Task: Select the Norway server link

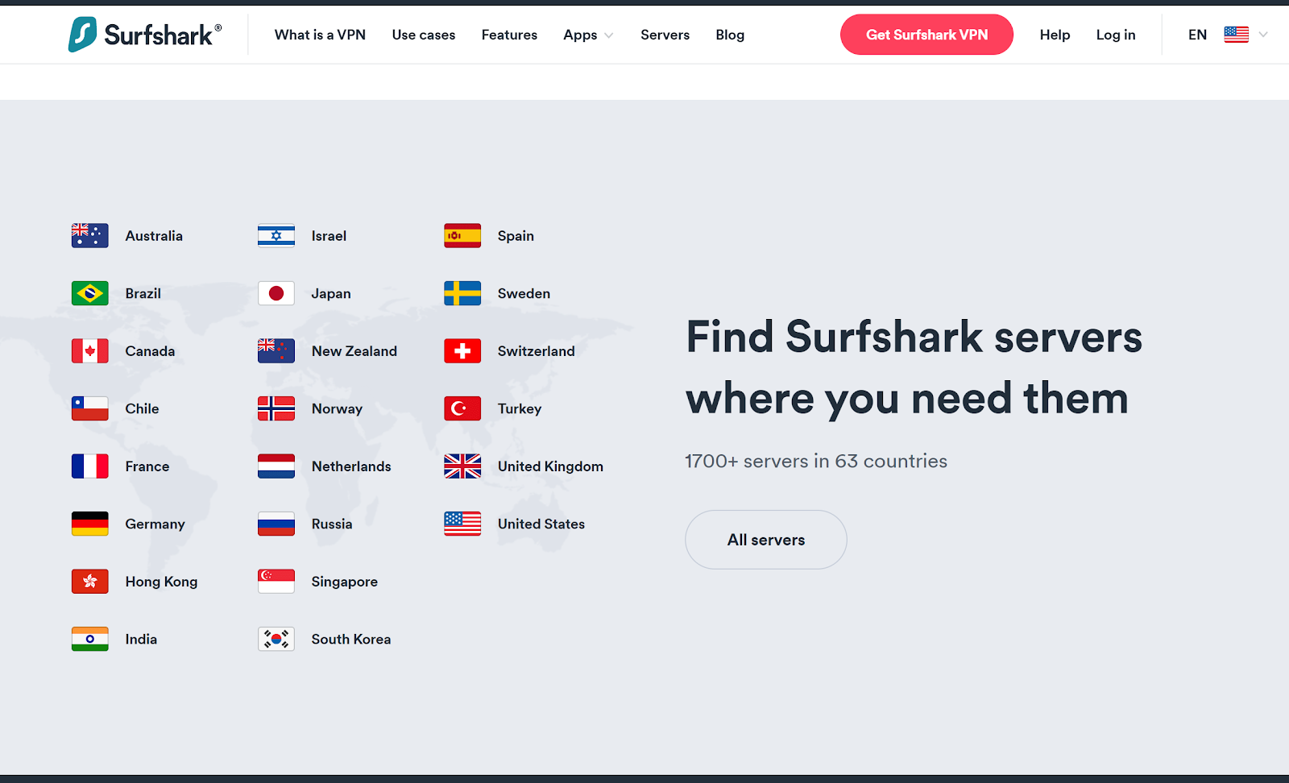Action: pyautogui.click(x=337, y=408)
